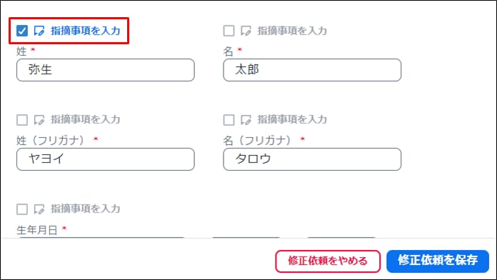
Task: Focus the 名（フリガナ） field with タロウ
Action: tap(312, 159)
